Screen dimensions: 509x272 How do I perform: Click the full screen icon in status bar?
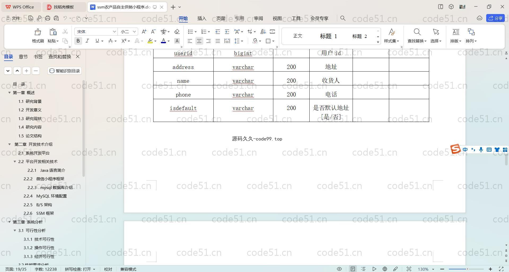coord(501,269)
